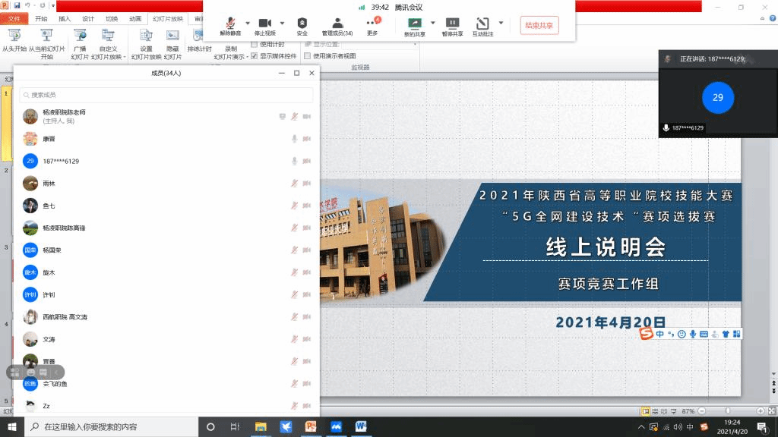Expand the dropdown arrow beside stop video
Screen dimensions: 778x437
[x=282, y=23]
